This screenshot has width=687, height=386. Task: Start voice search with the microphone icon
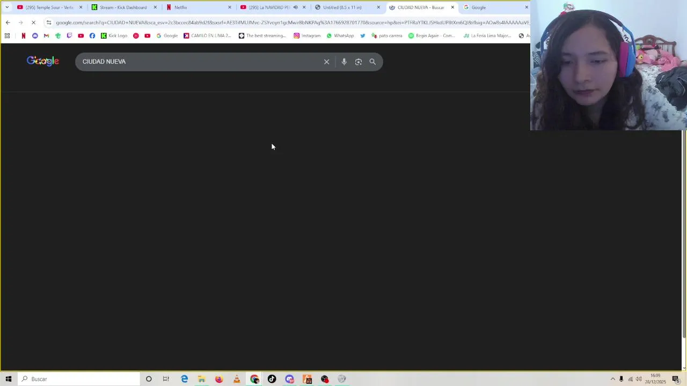pos(344,62)
